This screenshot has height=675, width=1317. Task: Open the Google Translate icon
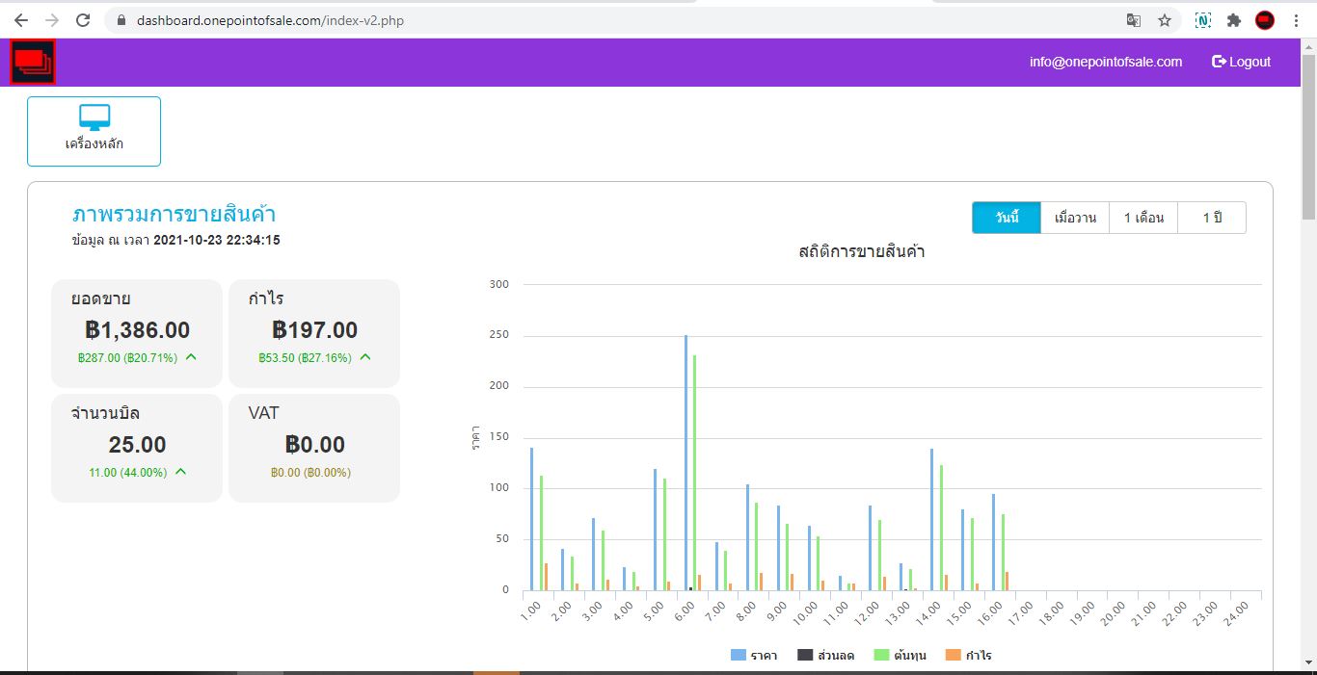[x=1134, y=20]
